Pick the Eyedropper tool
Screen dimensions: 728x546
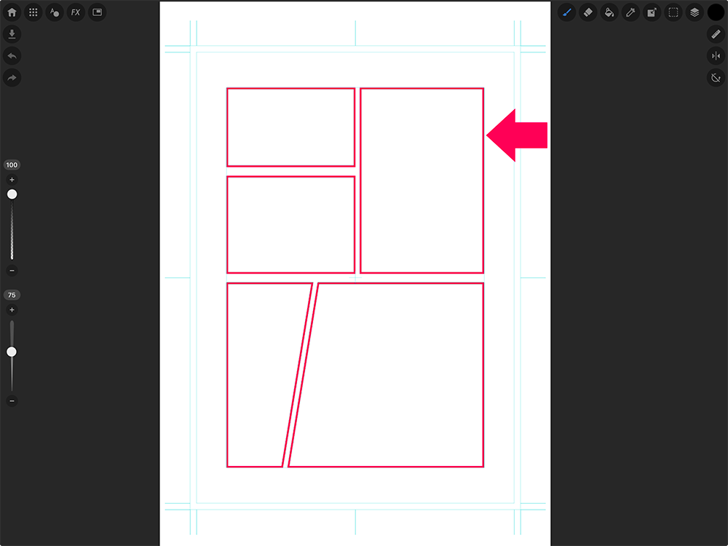[x=631, y=12]
